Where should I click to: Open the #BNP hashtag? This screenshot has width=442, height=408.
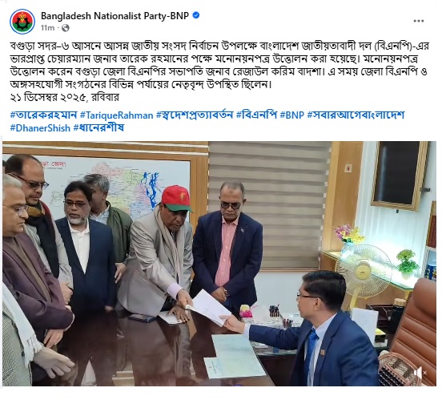[292, 115]
